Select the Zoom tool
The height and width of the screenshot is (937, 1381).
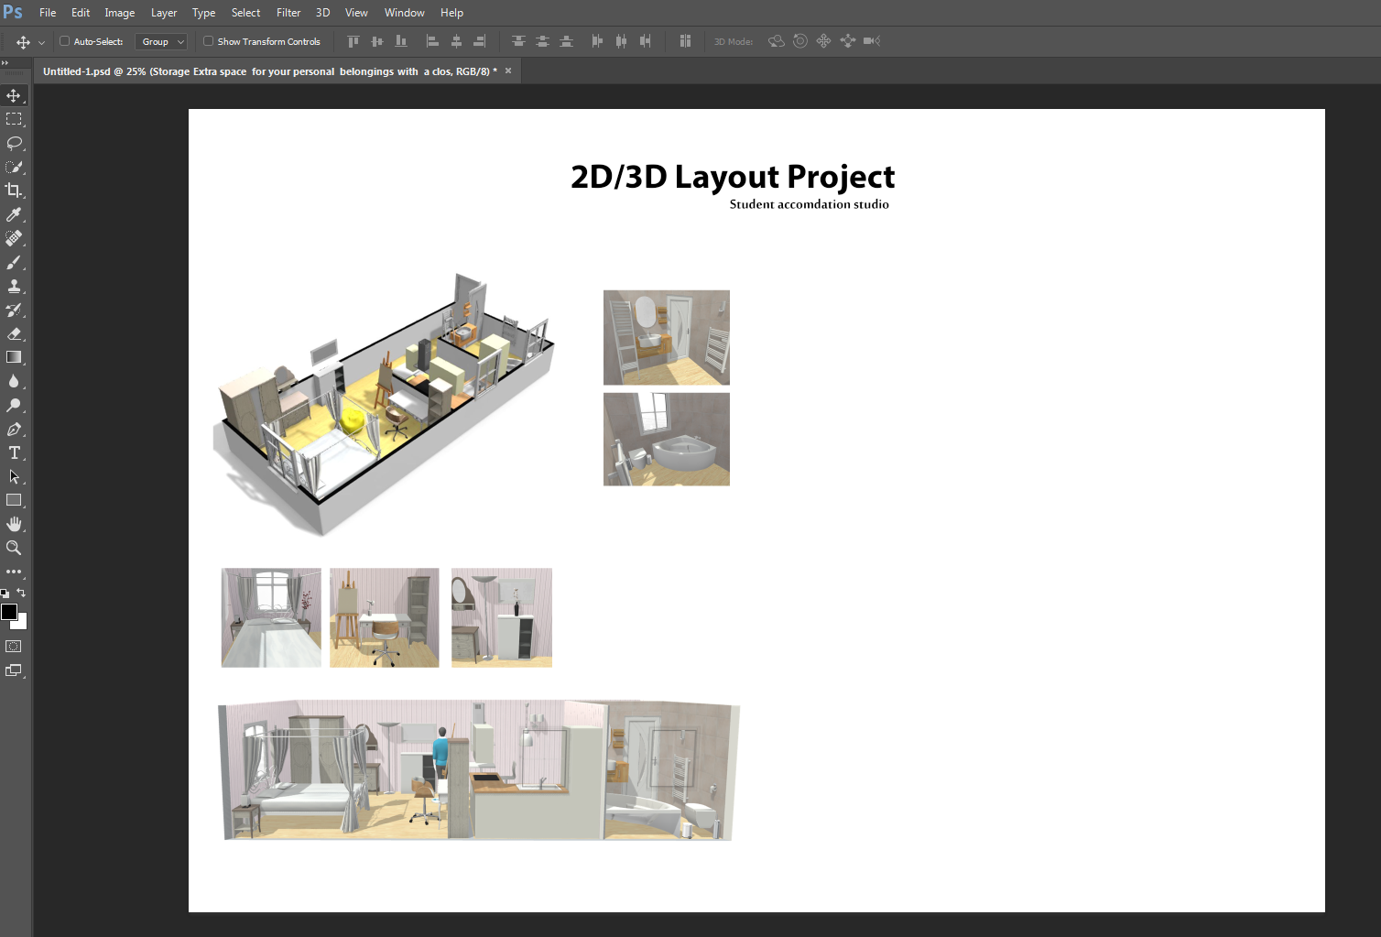14,548
